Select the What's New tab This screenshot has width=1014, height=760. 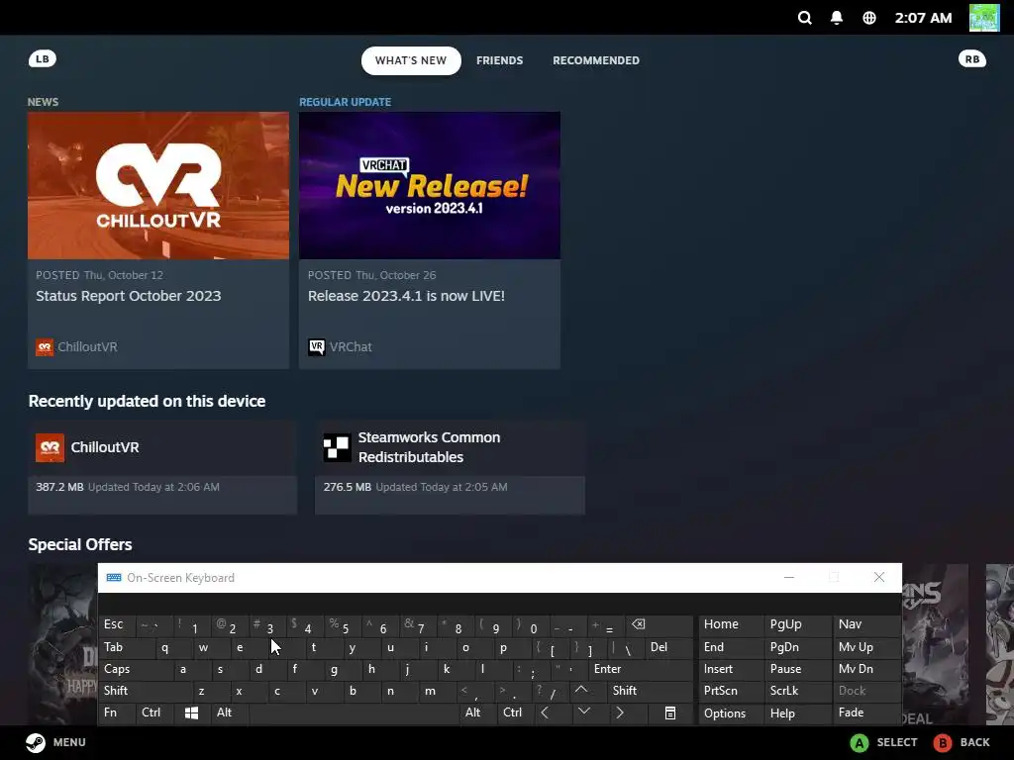[411, 60]
